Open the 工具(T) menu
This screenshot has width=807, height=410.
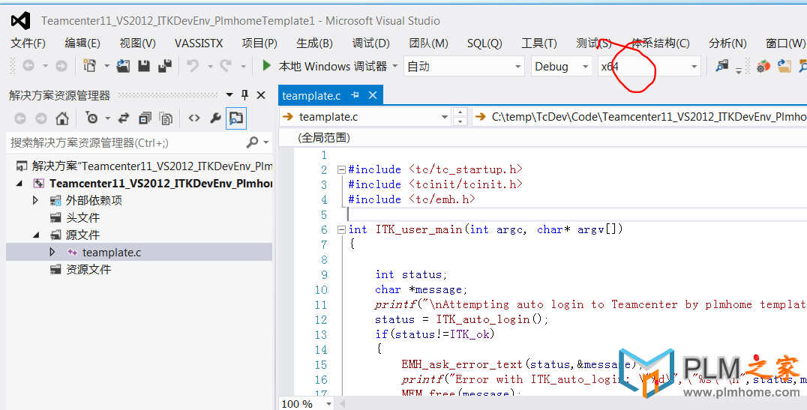[x=538, y=43]
